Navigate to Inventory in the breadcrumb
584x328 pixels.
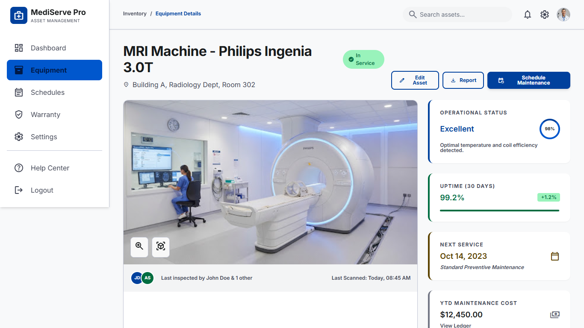pos(135,14)
